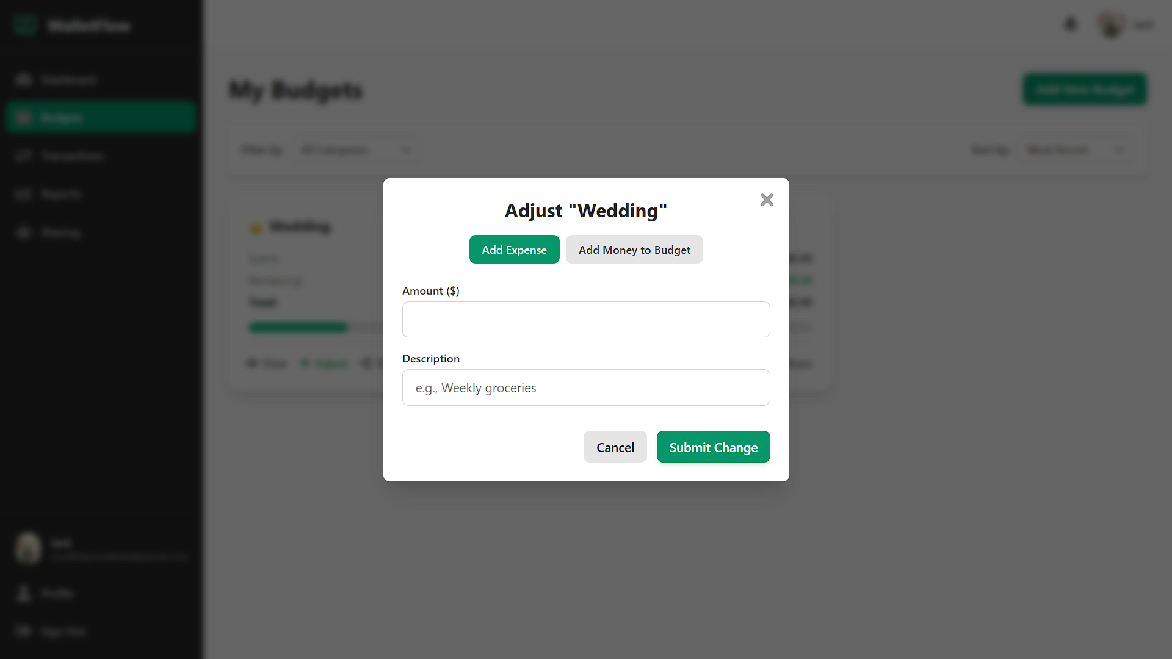
Task: Select the Budgets item in sidebar
Action: click(101, 118)
